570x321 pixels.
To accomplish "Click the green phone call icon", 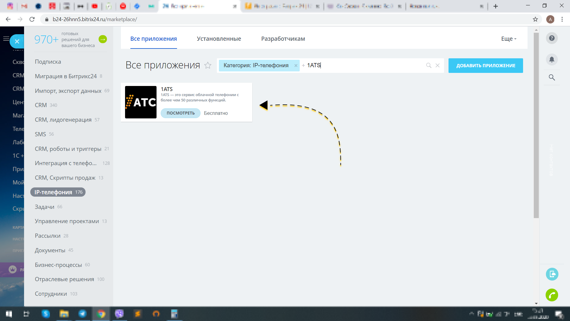I will coord(552,295).
